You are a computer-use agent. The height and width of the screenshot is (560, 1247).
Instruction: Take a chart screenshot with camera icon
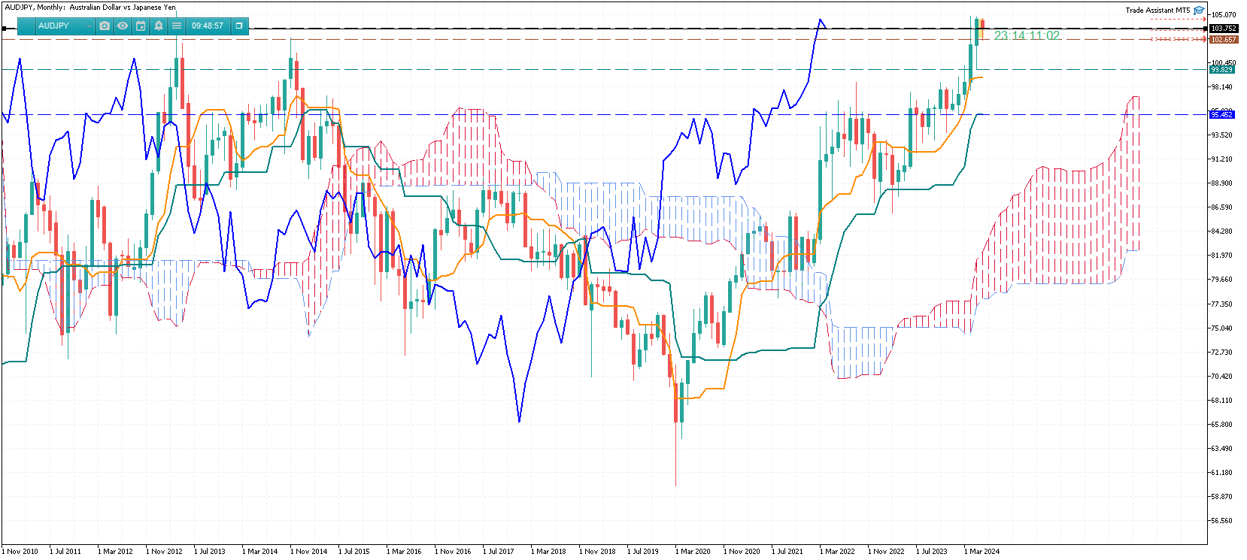pos(105,26)
